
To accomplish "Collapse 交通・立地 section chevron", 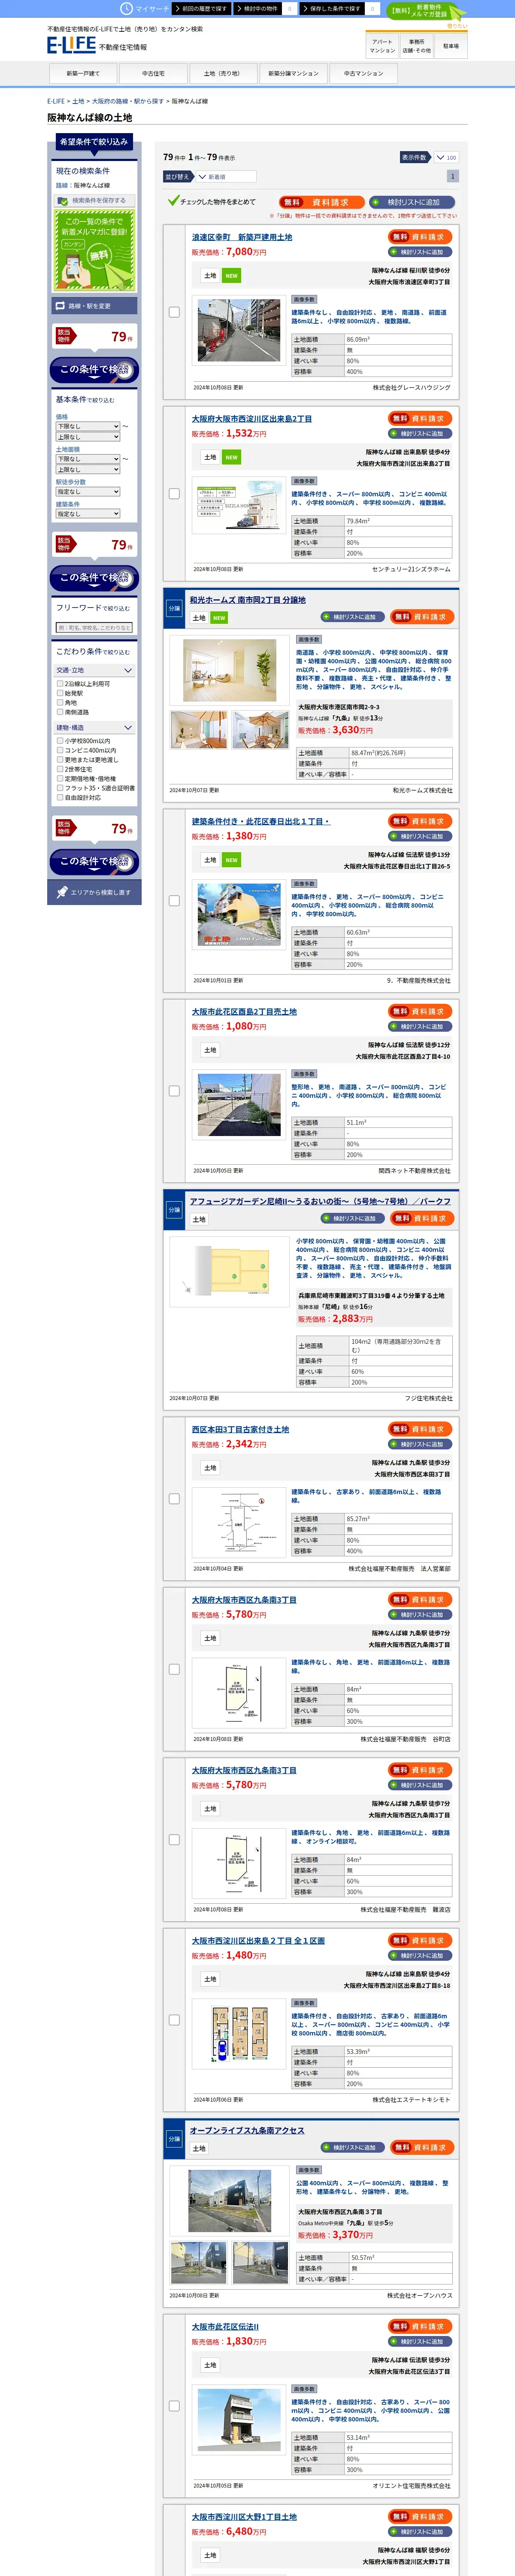I will [128, 670].
